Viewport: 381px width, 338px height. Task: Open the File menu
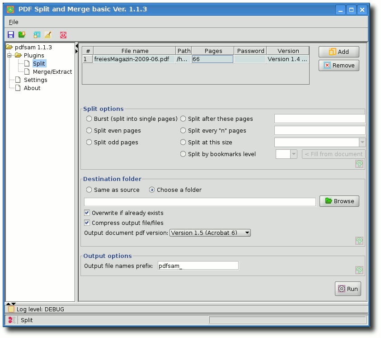pos(14,22)
